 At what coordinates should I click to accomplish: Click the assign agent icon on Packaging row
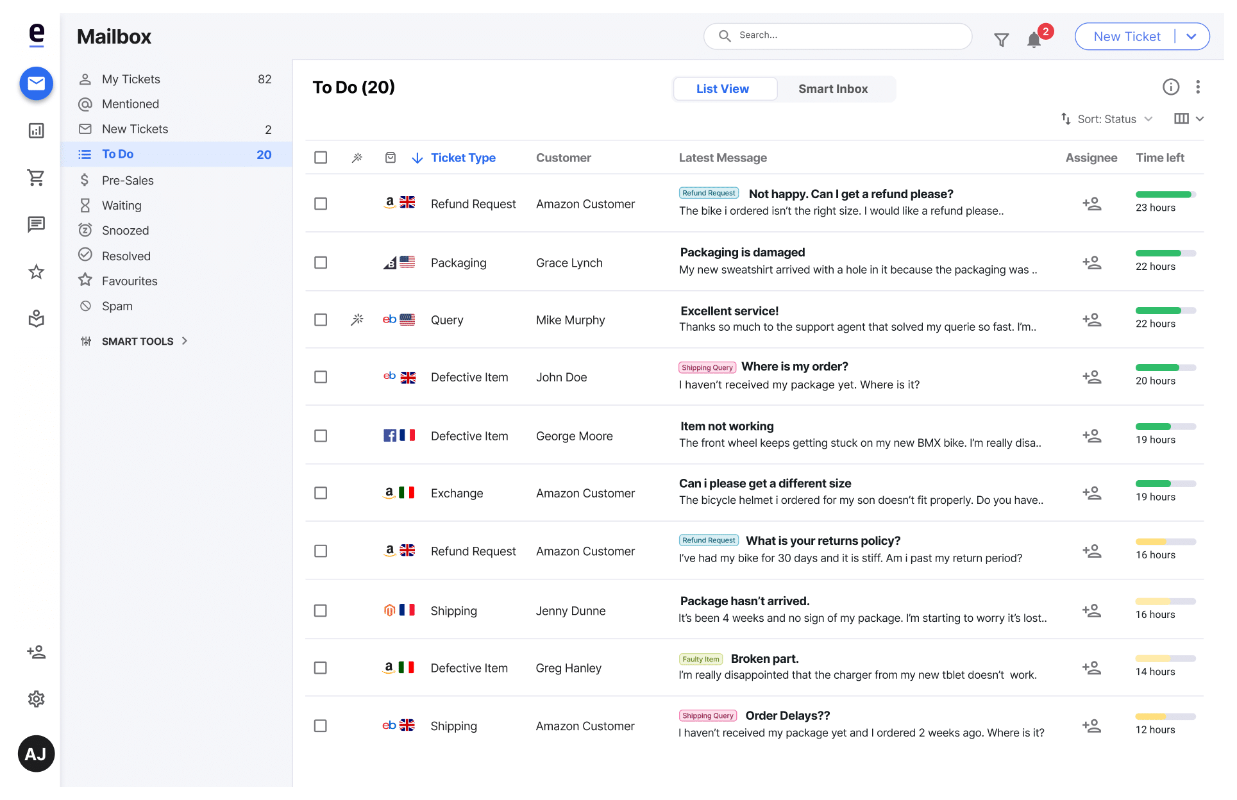point(1092,263)
